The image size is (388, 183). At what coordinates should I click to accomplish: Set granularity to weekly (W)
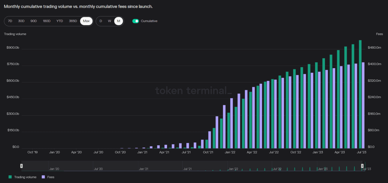[110, 21]
